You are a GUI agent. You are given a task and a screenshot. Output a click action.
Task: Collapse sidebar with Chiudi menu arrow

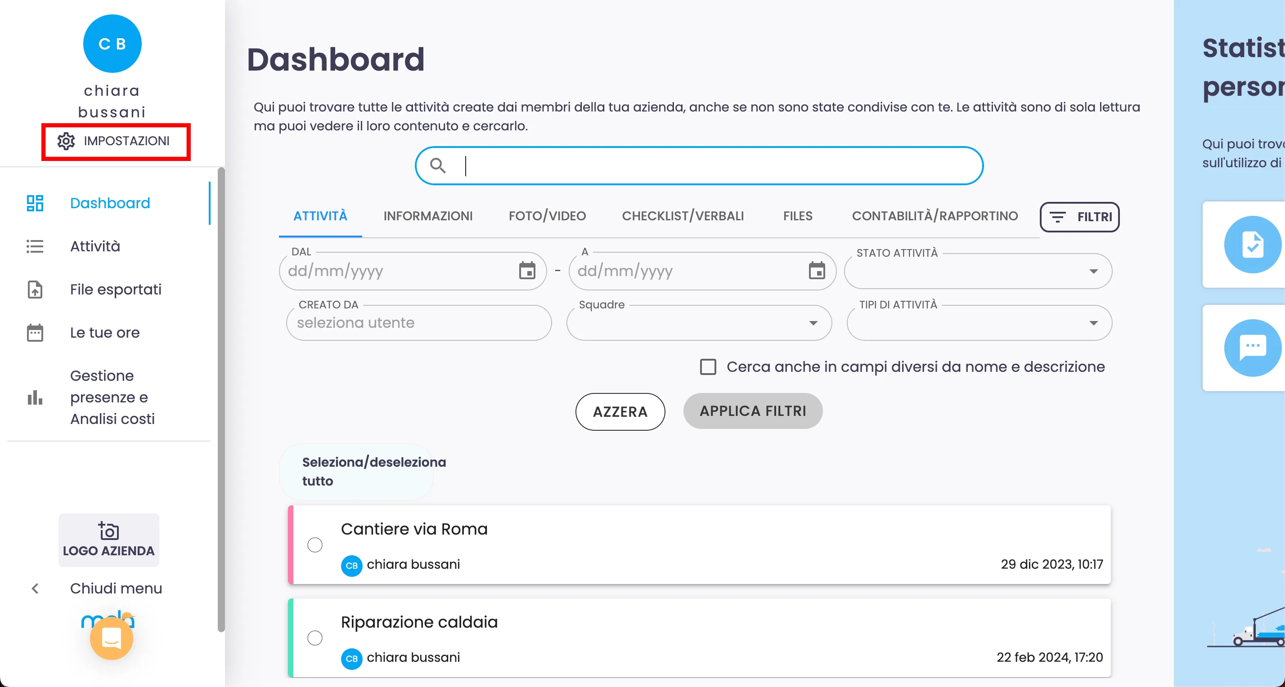click(35, 589)
